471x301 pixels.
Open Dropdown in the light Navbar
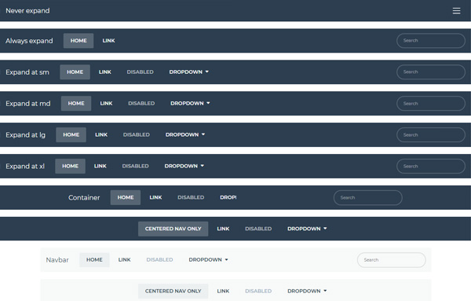click(208, 260)
